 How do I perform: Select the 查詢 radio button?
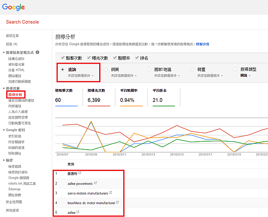(x=63, y=70)
